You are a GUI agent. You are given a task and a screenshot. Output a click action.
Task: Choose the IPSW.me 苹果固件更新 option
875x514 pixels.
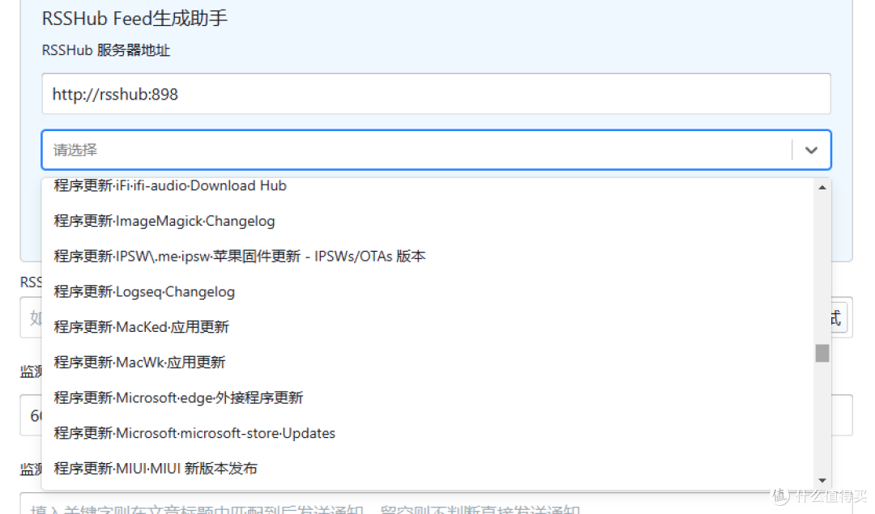click(428, 257)
